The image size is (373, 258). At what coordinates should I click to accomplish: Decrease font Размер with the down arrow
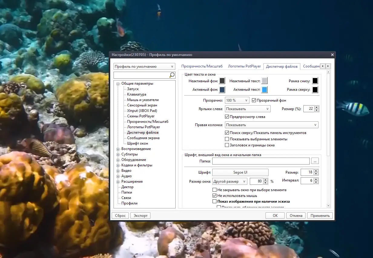(x=316, y=174)
